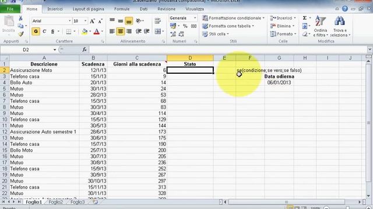Decrease the cell indent
This screenshot has height=209, width=373.
[139, 31]
